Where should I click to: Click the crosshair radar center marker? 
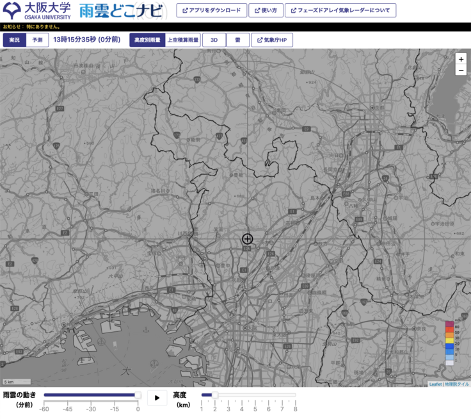coord(248,239)
